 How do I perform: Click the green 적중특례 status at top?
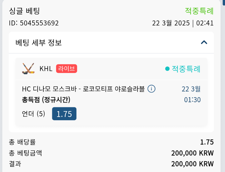click(199, 11)
